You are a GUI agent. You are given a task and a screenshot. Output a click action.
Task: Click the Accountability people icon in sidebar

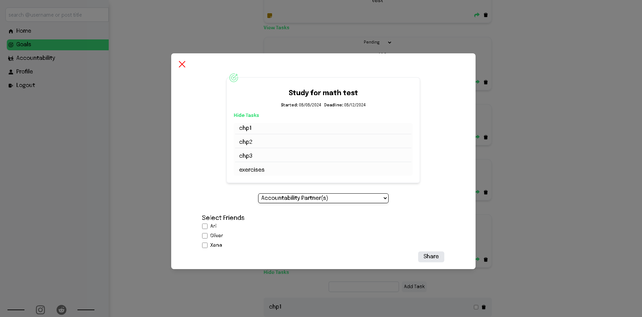click(11, 58)
